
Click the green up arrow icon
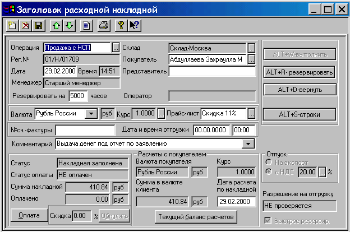[56, 26]
